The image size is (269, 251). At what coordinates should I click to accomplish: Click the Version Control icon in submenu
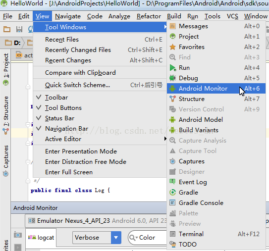pyautogui.click(x=172, y=109)
